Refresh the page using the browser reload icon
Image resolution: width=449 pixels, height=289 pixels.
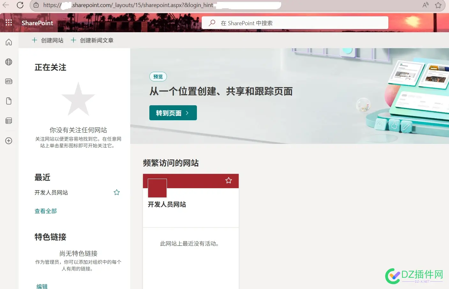20,5
